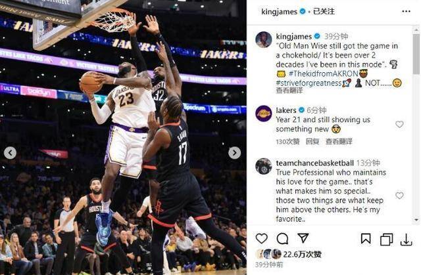Open the lakers profile avatar
421x275 pixels.
pos(263,114)
